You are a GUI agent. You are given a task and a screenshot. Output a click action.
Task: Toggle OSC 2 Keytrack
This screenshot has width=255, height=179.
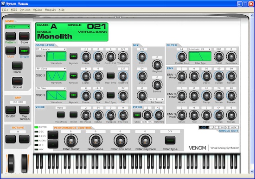click(74, 76)
